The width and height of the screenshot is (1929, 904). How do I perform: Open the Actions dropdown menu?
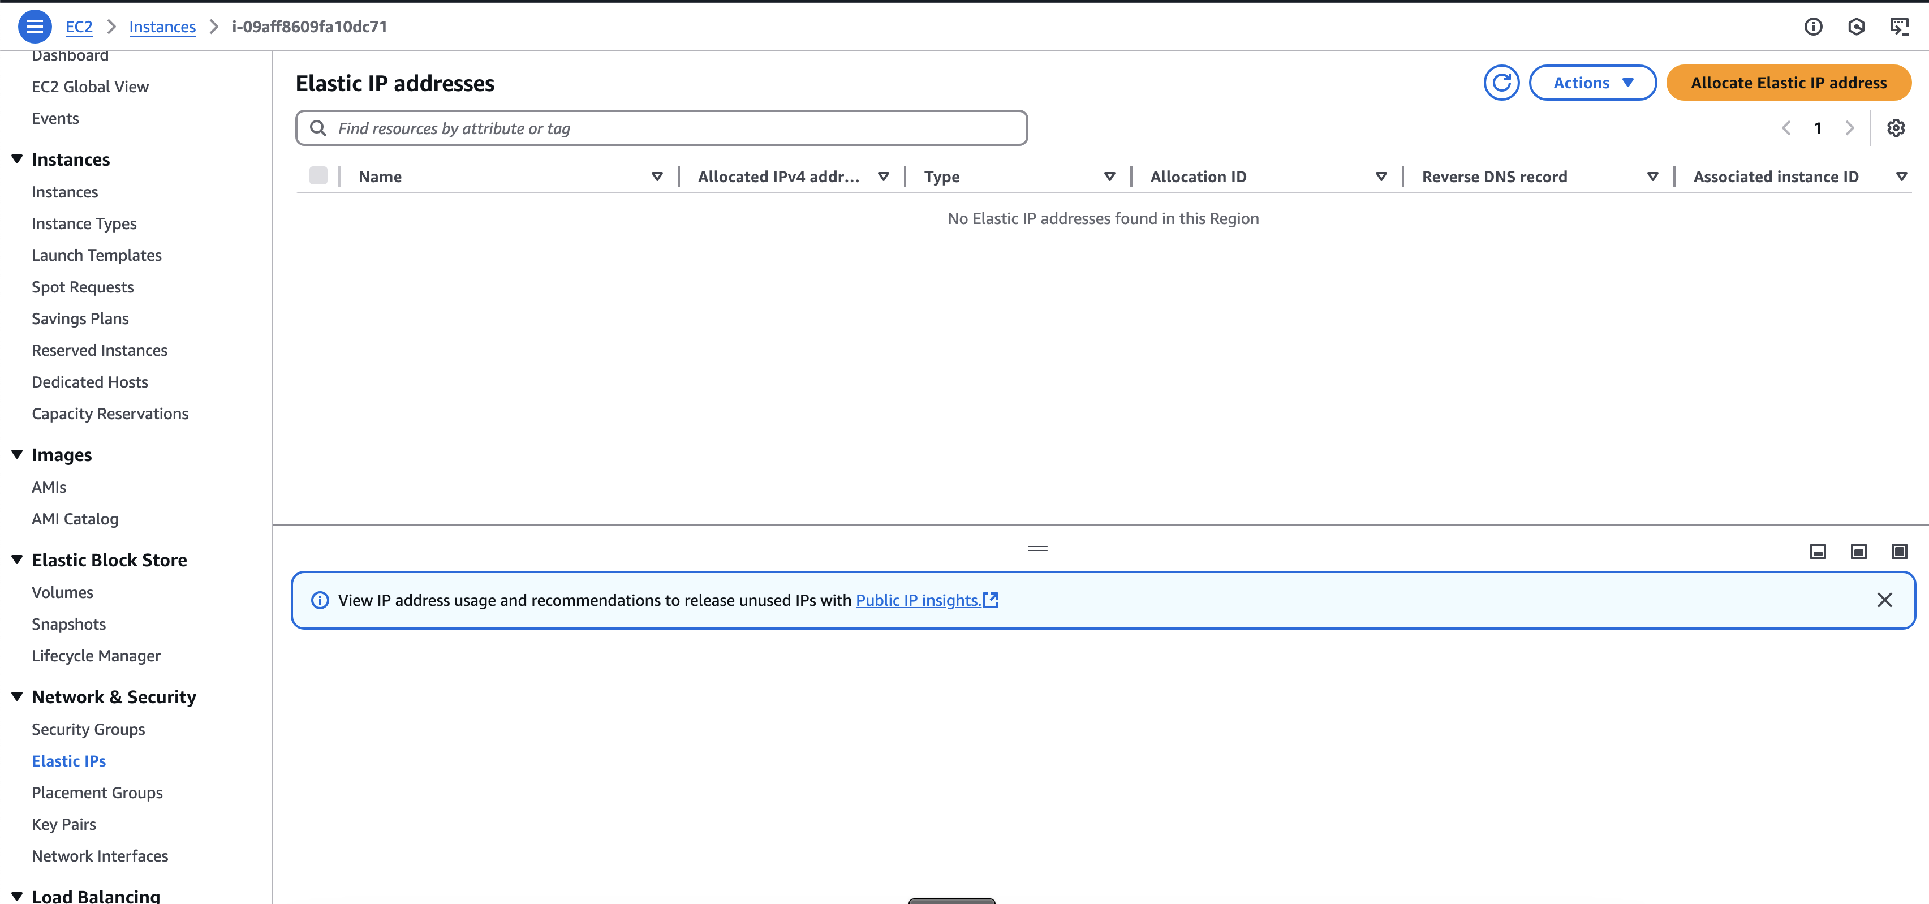click(1592, 83)
